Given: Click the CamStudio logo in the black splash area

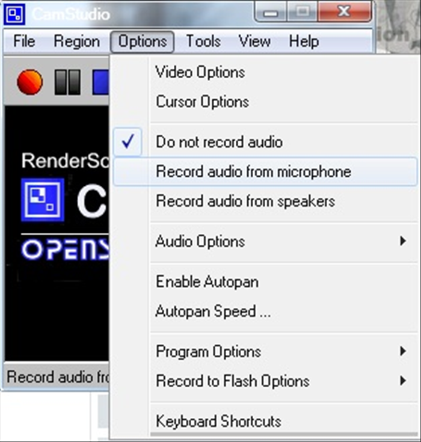Looking at the screenshot, I should tap(43, 200).
